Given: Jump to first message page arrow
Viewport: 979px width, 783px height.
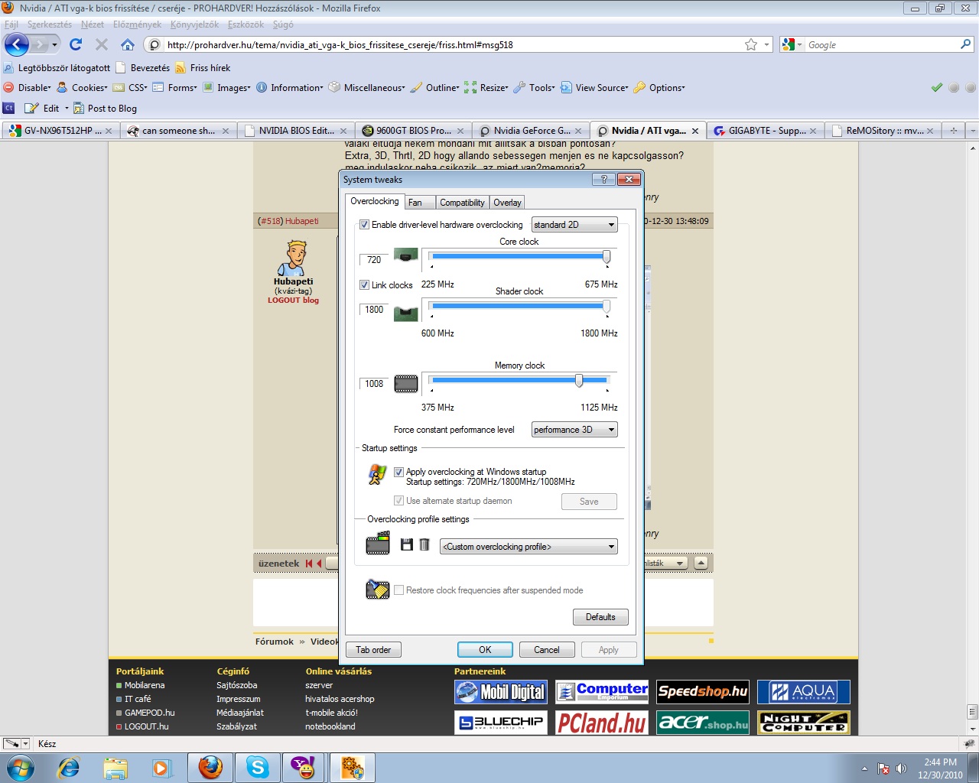Looking at the screenshot, I should pyautogui.click(x=310, y=564).
